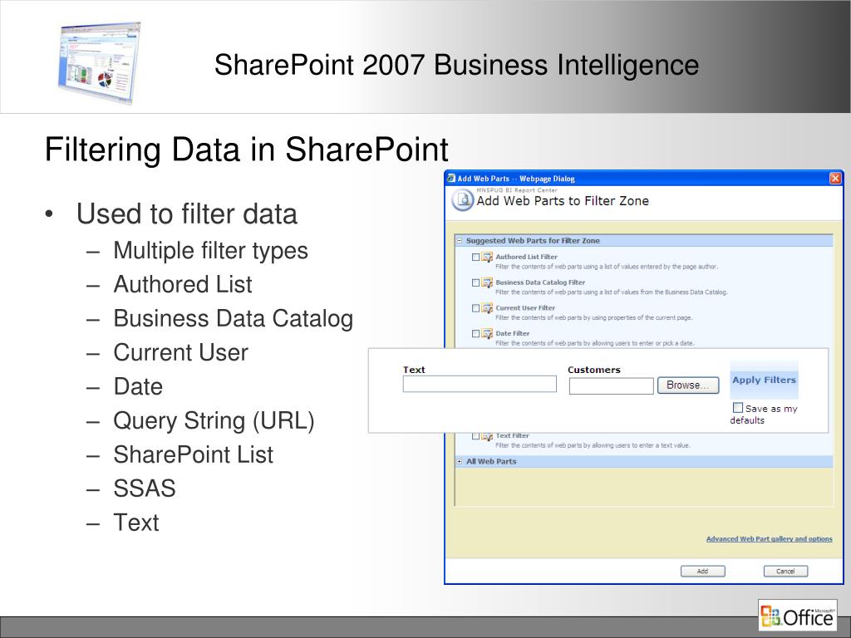Click the 'Multiple filter types' bullet

coord(210,251)
